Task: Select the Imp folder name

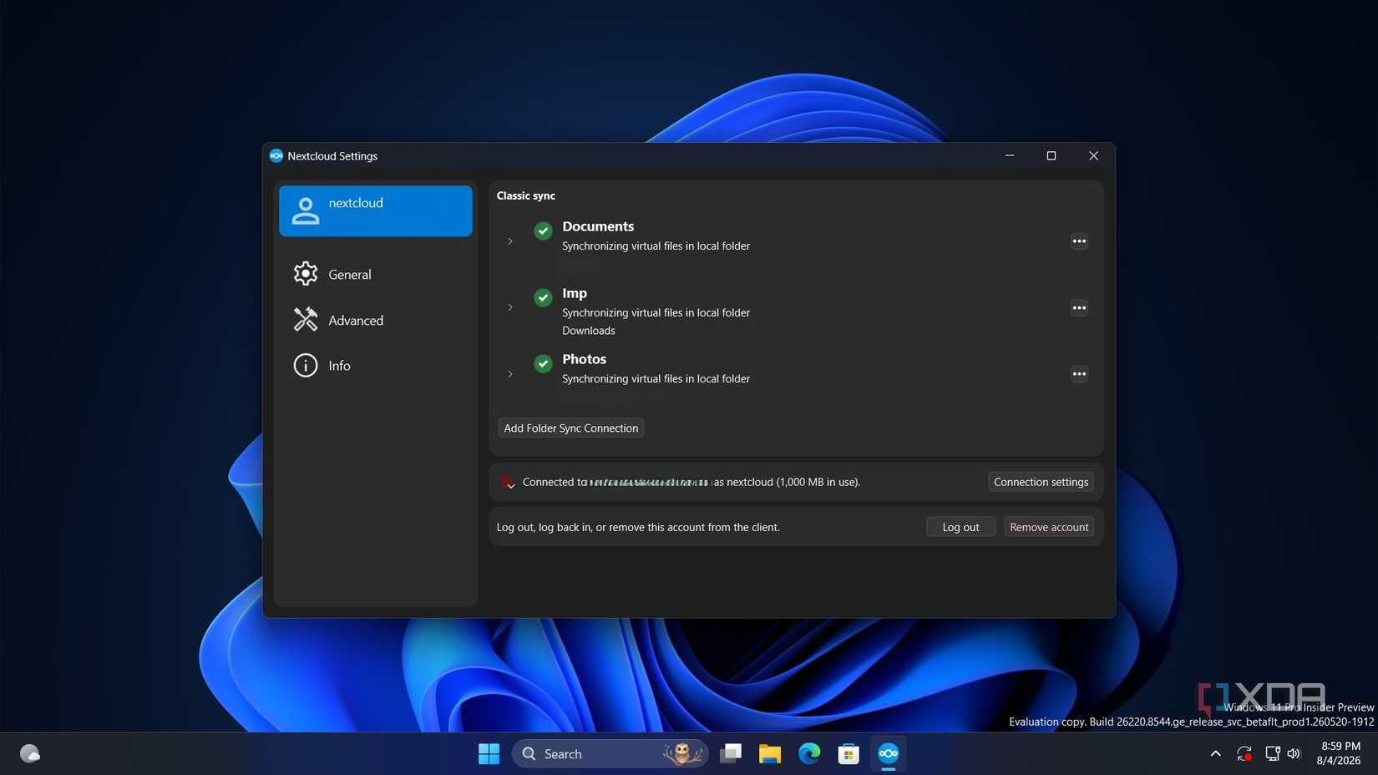Action: [575, 293]
